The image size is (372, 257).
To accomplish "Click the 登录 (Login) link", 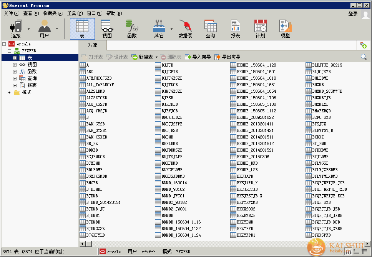I will 353,14.
